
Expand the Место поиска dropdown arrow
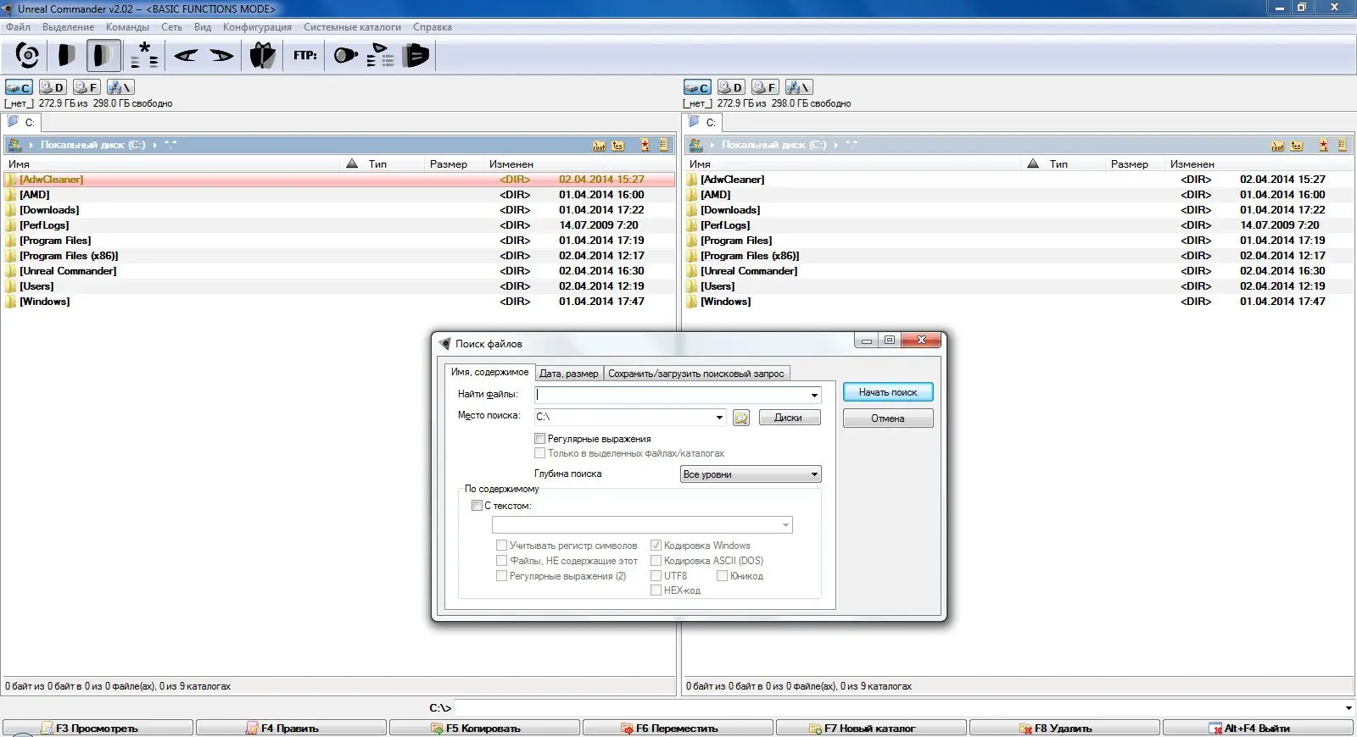[x=719, y=417]
